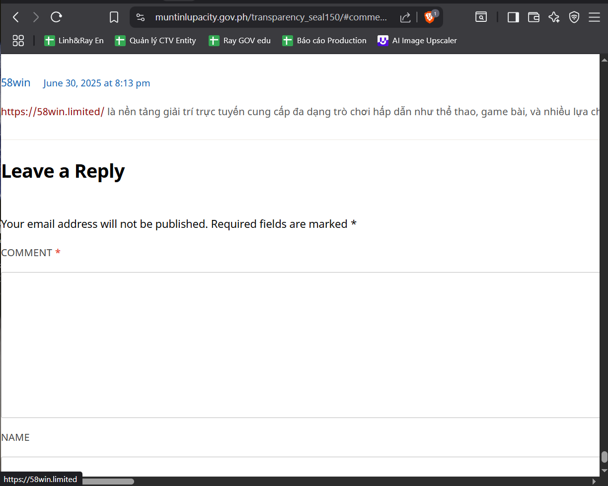Open Brave Shields panel
The image size is (608, 486).
430,17
